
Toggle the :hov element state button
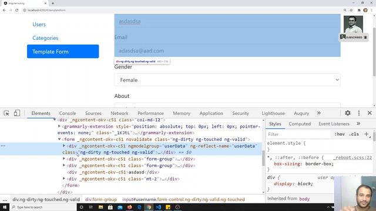click(340, 134)
